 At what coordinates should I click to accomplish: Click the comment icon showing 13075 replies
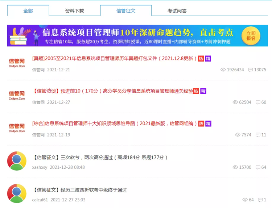point(250,70)
